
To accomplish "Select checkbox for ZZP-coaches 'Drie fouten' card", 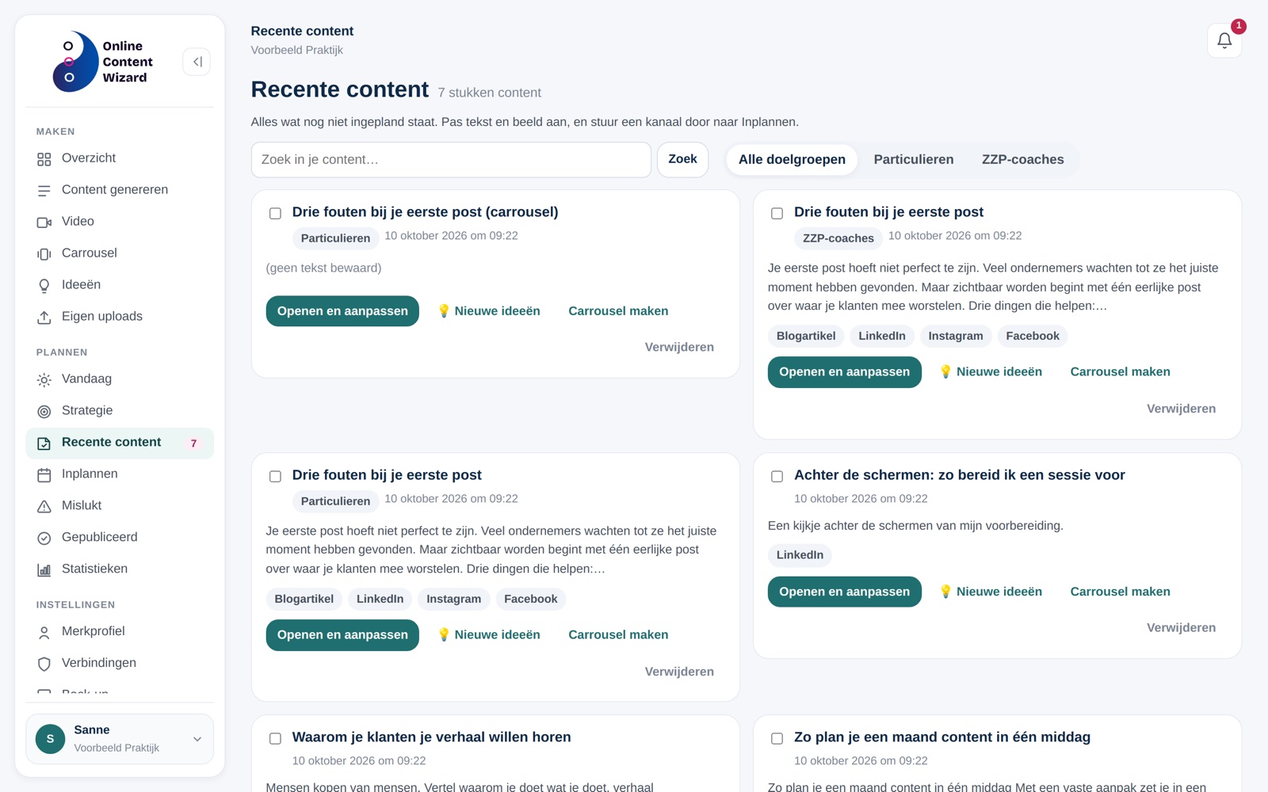I will (x=777, y=213).
